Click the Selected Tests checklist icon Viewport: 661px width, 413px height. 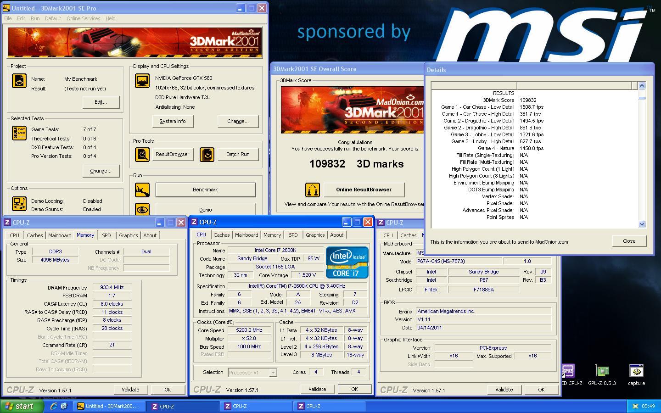[x=19, y=133]
